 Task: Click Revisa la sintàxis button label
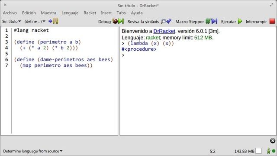(x=143, y=22)
